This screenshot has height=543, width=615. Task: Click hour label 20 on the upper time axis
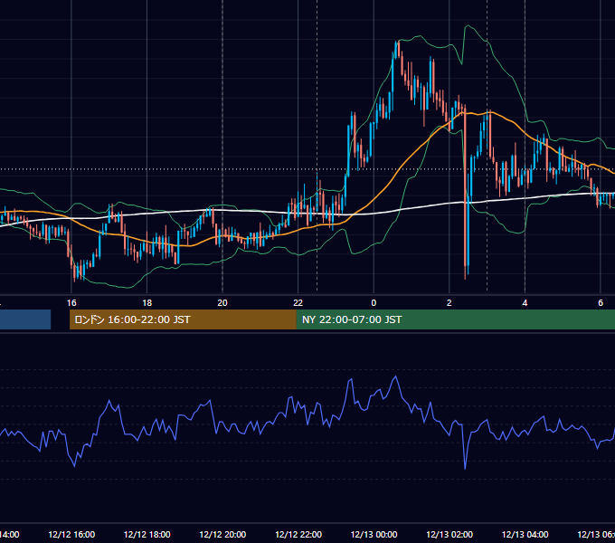222,303
